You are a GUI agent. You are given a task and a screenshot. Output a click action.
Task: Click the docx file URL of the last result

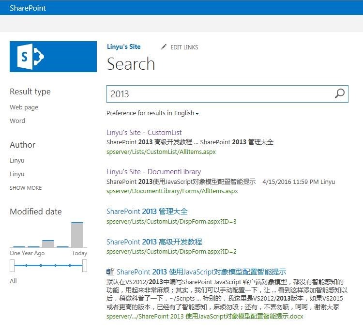205,316
